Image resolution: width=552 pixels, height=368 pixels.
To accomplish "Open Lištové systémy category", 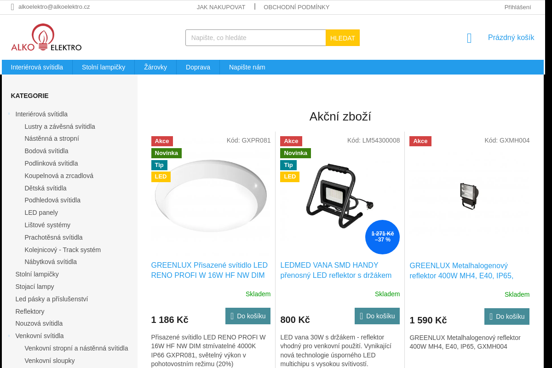I will click(47, 225).
